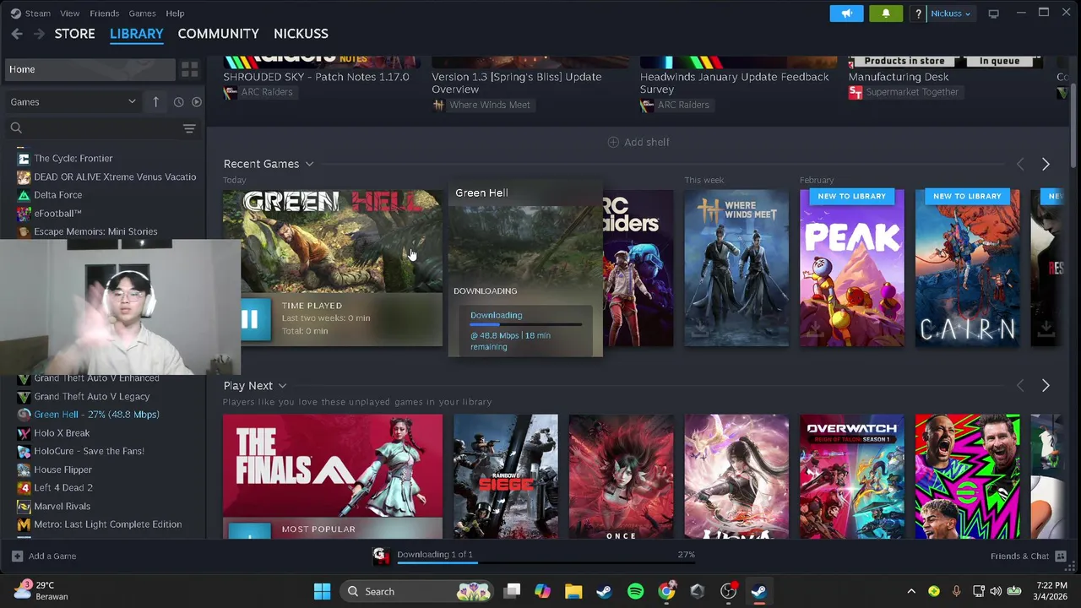
Task: Open advanced filter options icon
Action: [189, 128]
